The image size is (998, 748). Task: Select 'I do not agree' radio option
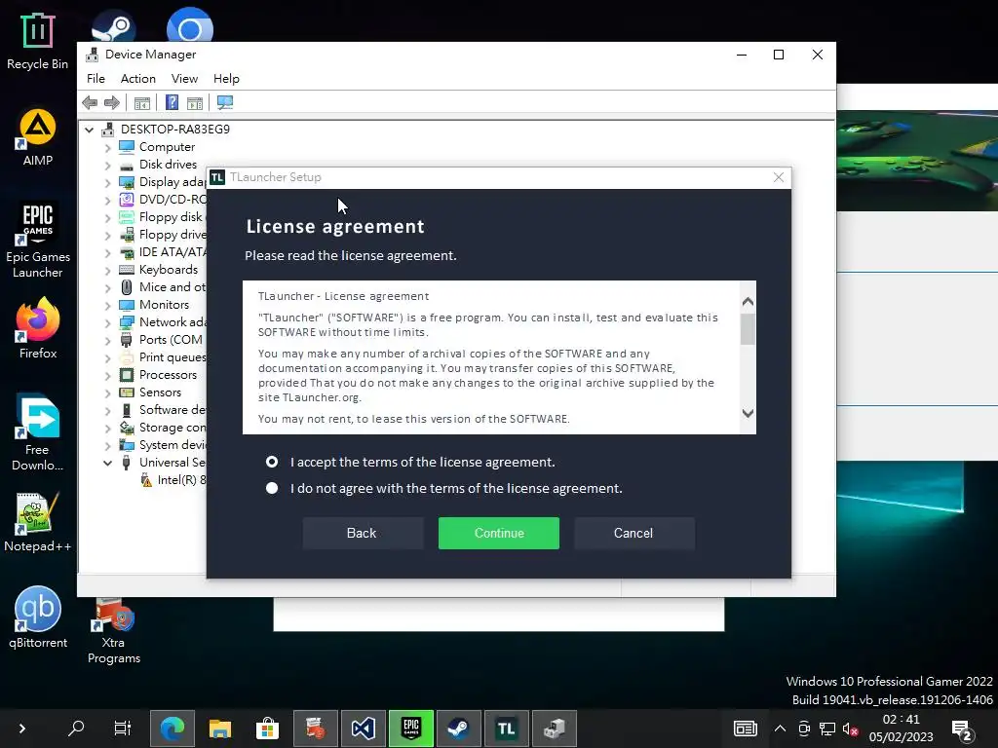(x=272, y=488)
